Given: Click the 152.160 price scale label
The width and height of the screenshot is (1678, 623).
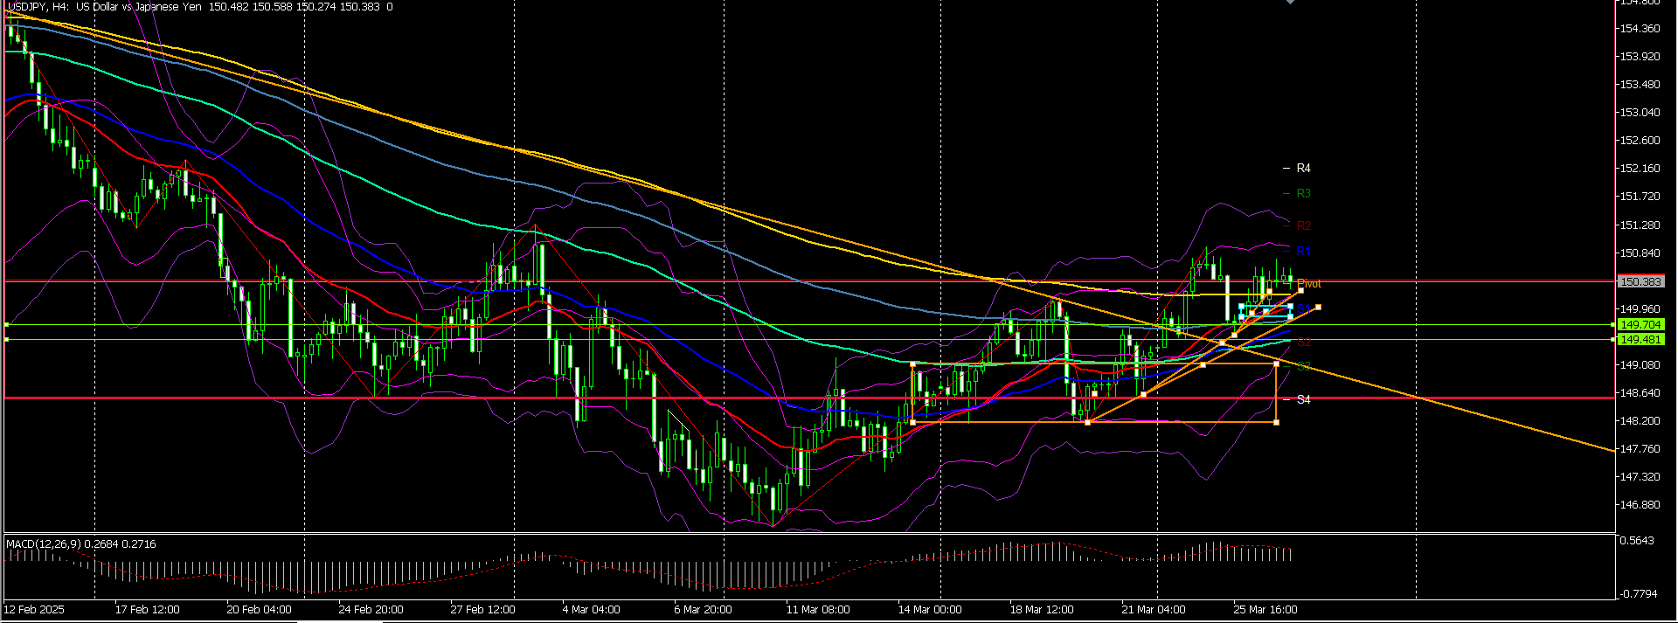Looking at the screenshot, I should 1640,168.
